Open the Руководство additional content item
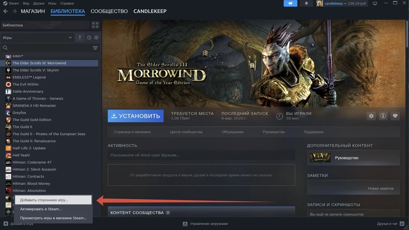 point(353,158)
